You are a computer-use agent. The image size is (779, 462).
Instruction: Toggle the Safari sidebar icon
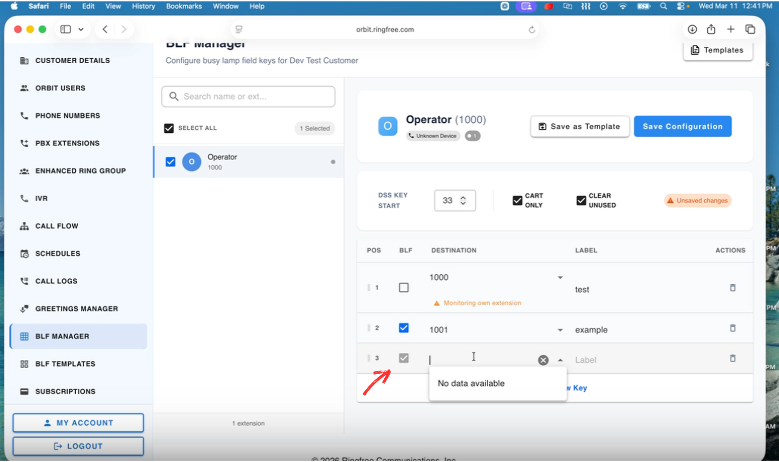[66, 29]
